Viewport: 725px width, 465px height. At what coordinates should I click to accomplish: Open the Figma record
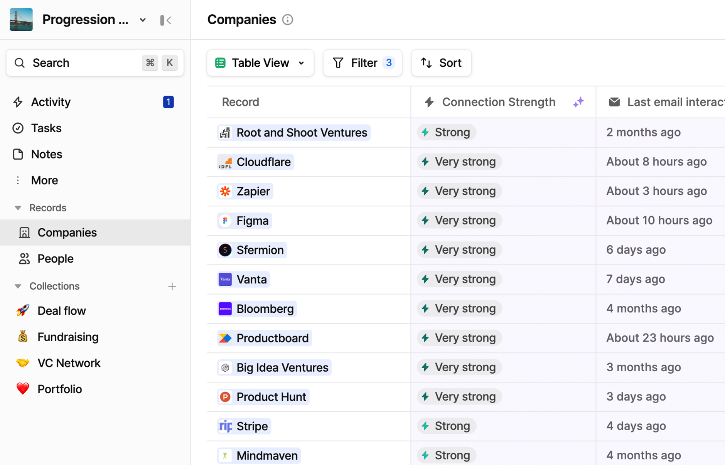pos(244,221)
